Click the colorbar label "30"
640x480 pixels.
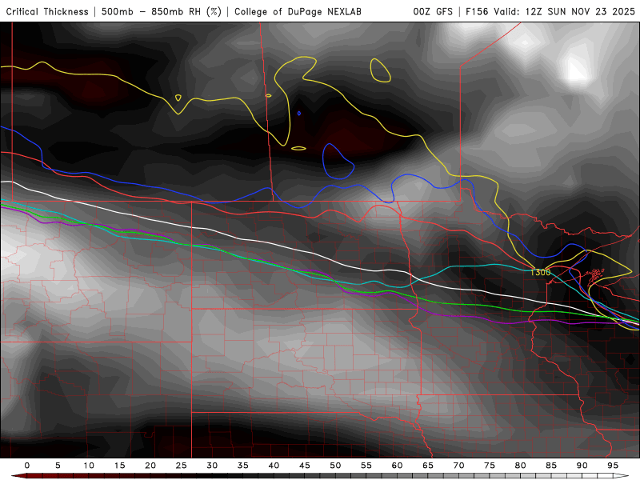[212, 466]
